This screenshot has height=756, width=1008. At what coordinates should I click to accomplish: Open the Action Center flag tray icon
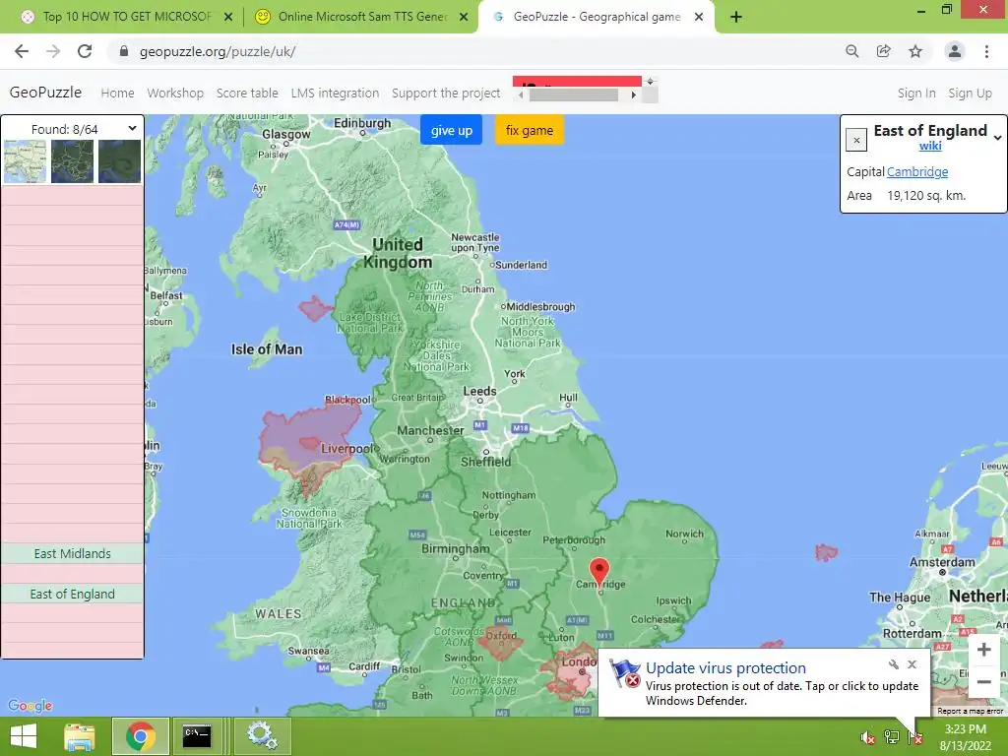click(x=915, y=737)
